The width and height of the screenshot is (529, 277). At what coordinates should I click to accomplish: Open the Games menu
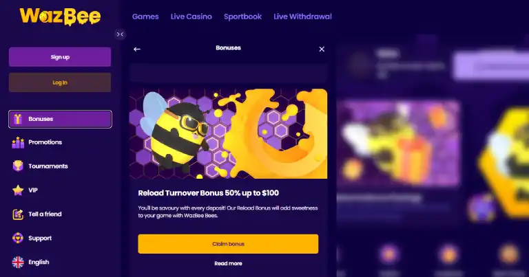[x=145, y=16]
